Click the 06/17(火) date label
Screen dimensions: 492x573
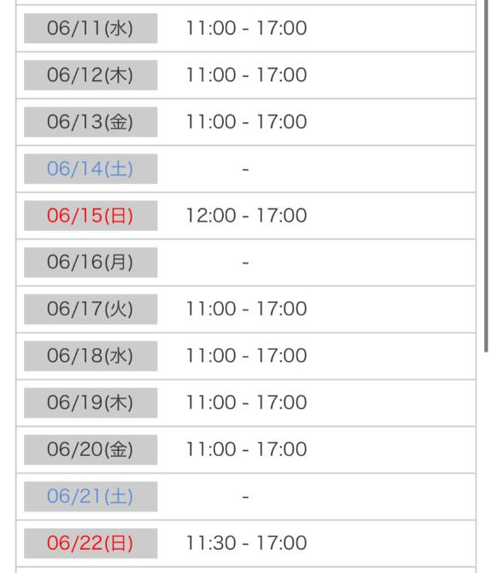[91, 309]
